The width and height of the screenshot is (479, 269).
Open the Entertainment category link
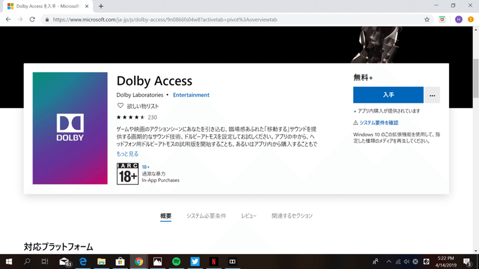point(191,95)
